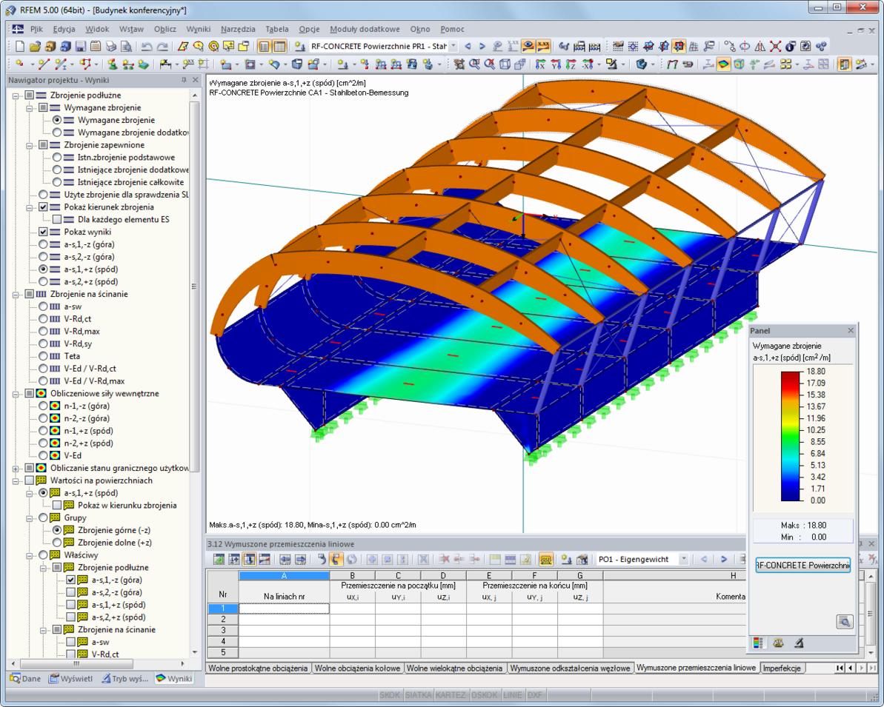Viewport: 884px width, 707px height.
Task: Switch to the Imperfekcje table tab
Action: pyautogui.click(x=782, y=668)
